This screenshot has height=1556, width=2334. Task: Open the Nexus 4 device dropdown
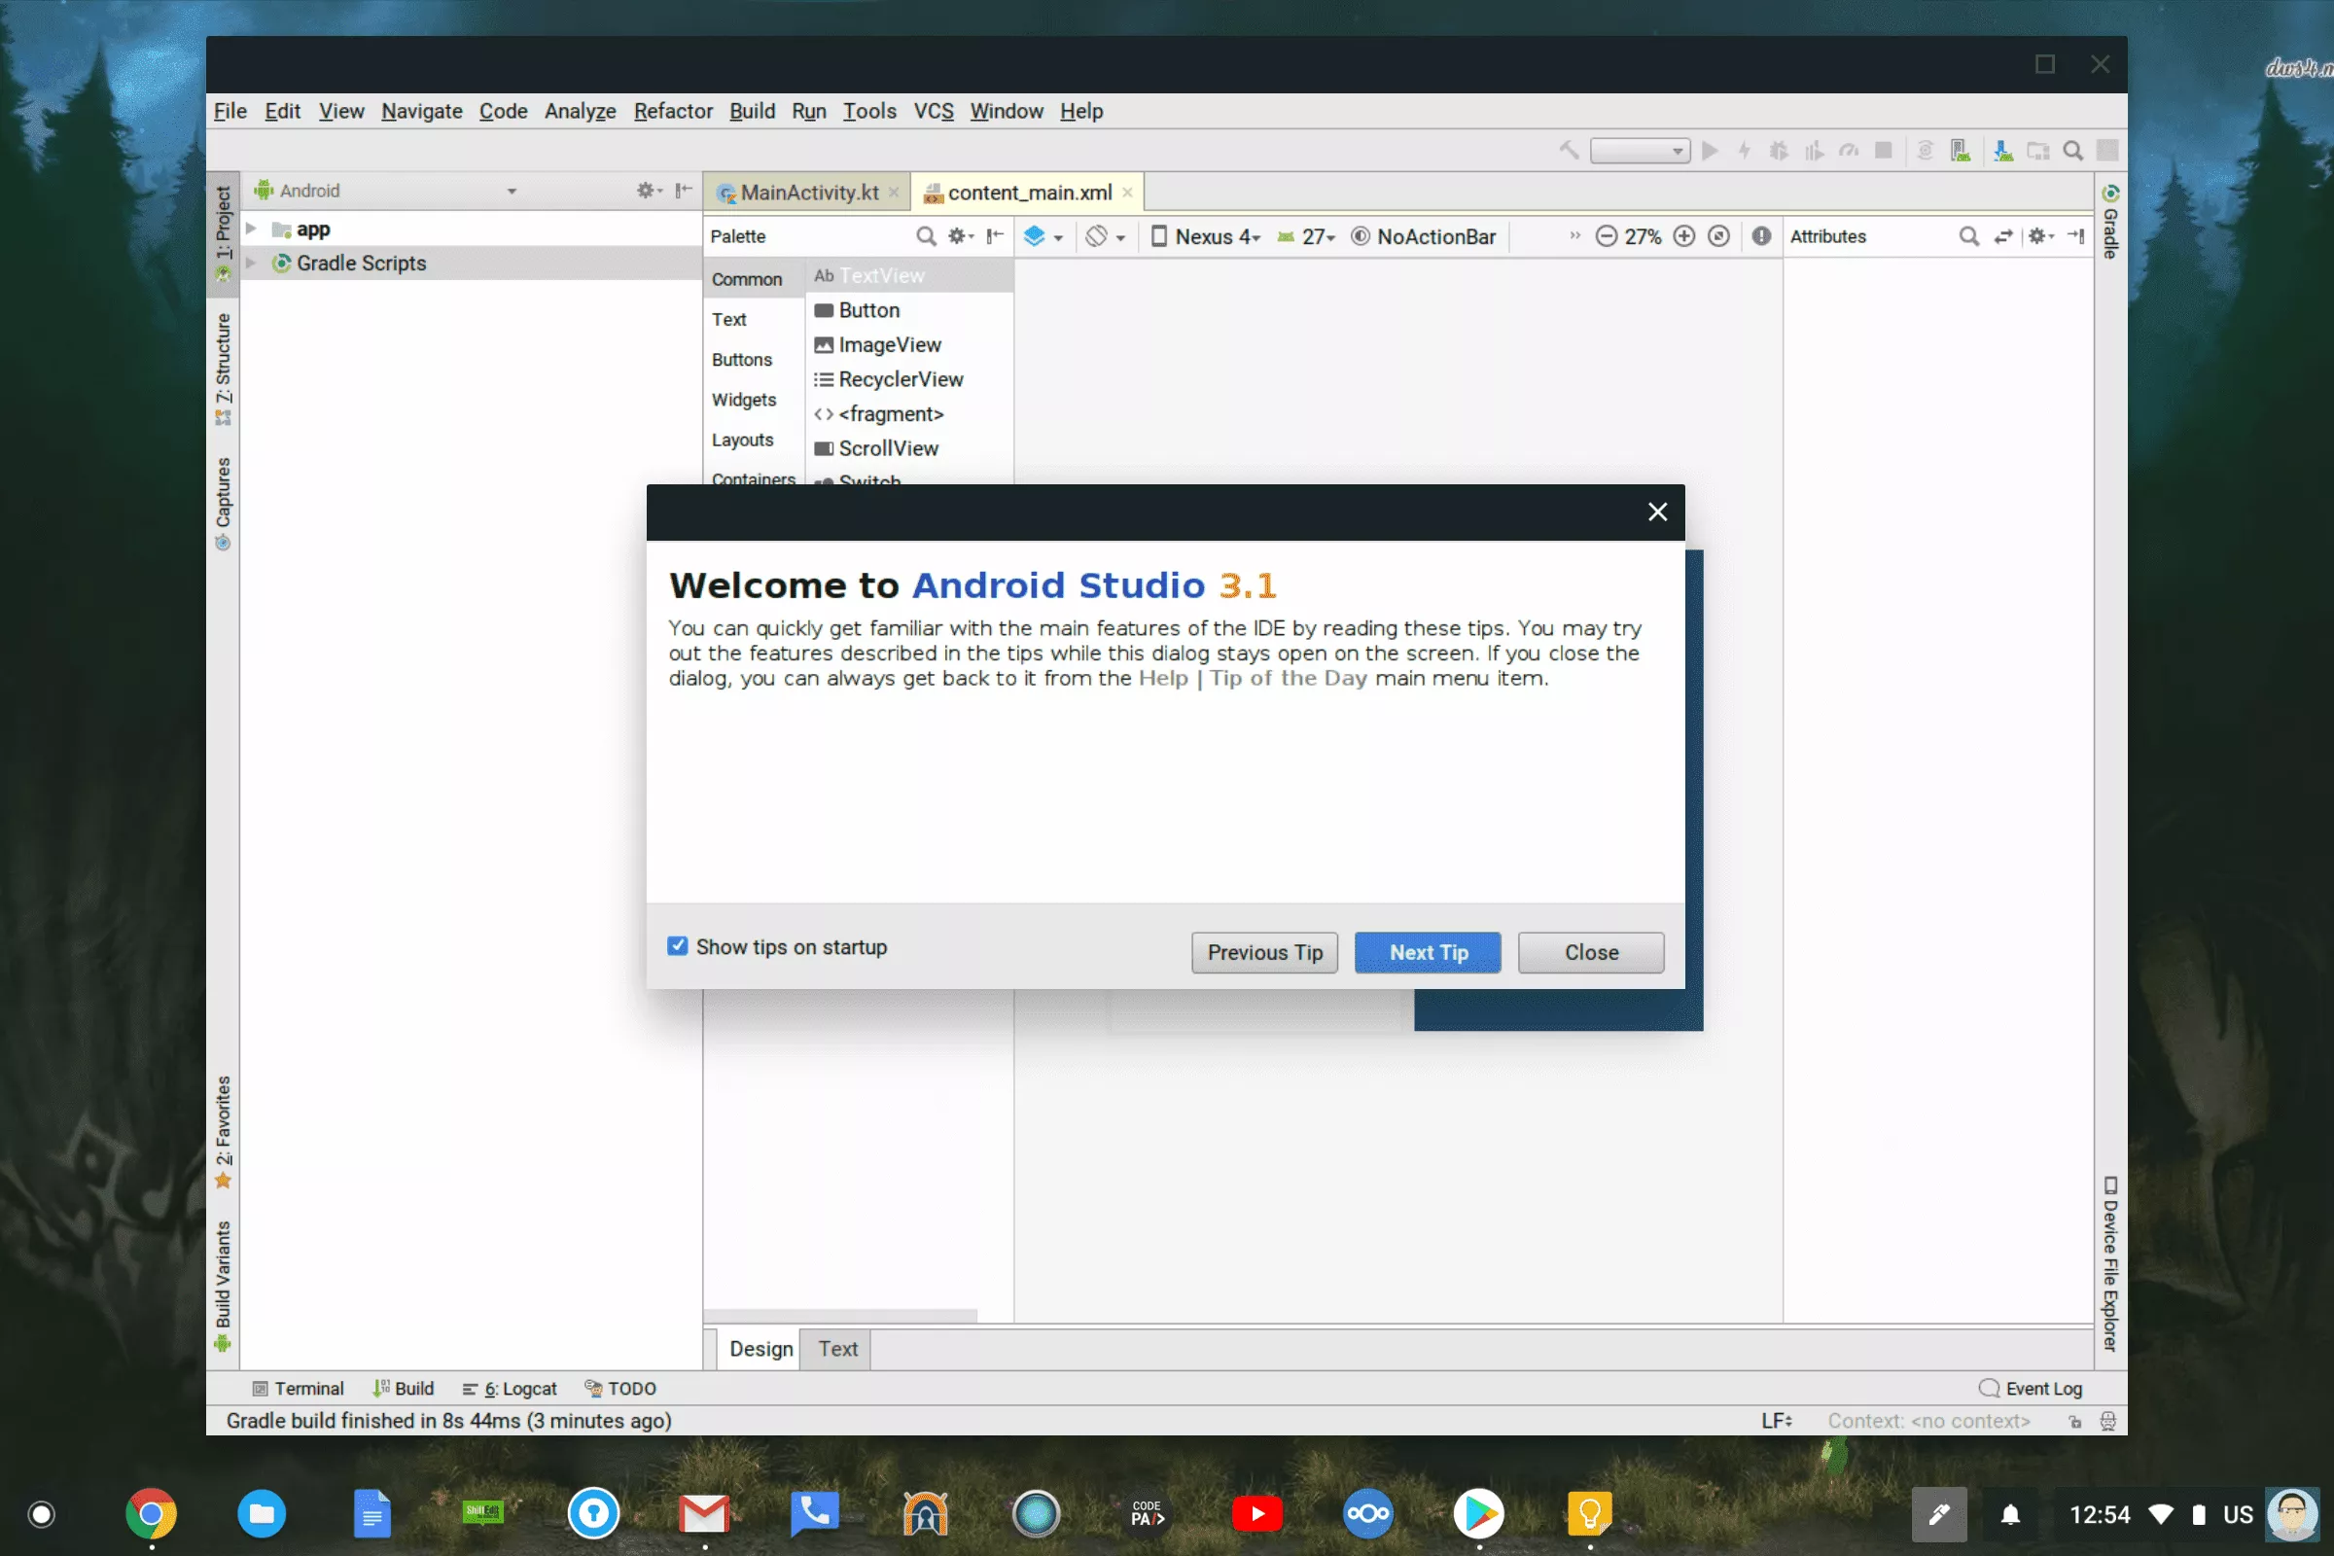[1206, 236]
